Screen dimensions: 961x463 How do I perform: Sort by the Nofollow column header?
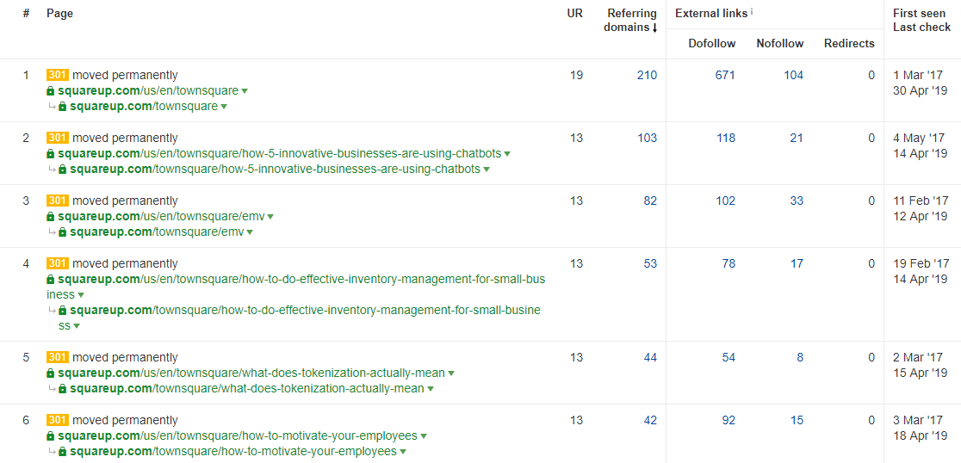[779, 44]
